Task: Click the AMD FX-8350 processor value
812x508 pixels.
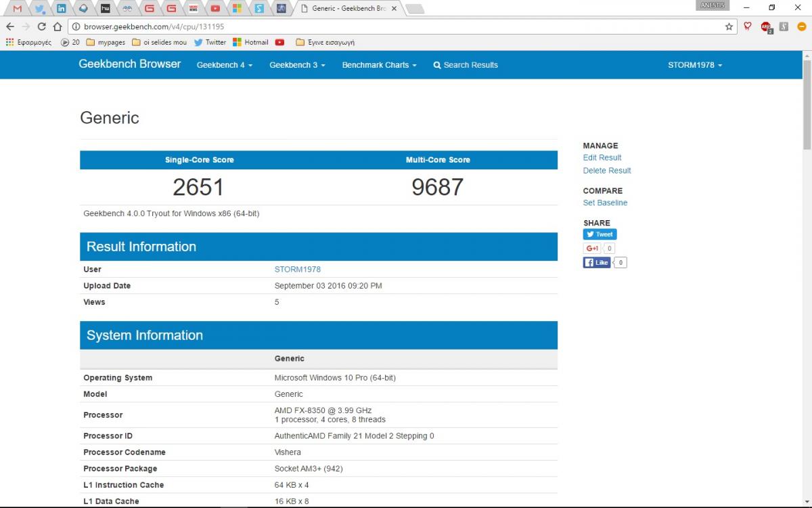Action: point(330,415)
